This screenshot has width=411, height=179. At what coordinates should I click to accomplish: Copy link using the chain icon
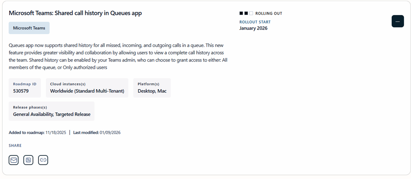(x=43, y=160)
